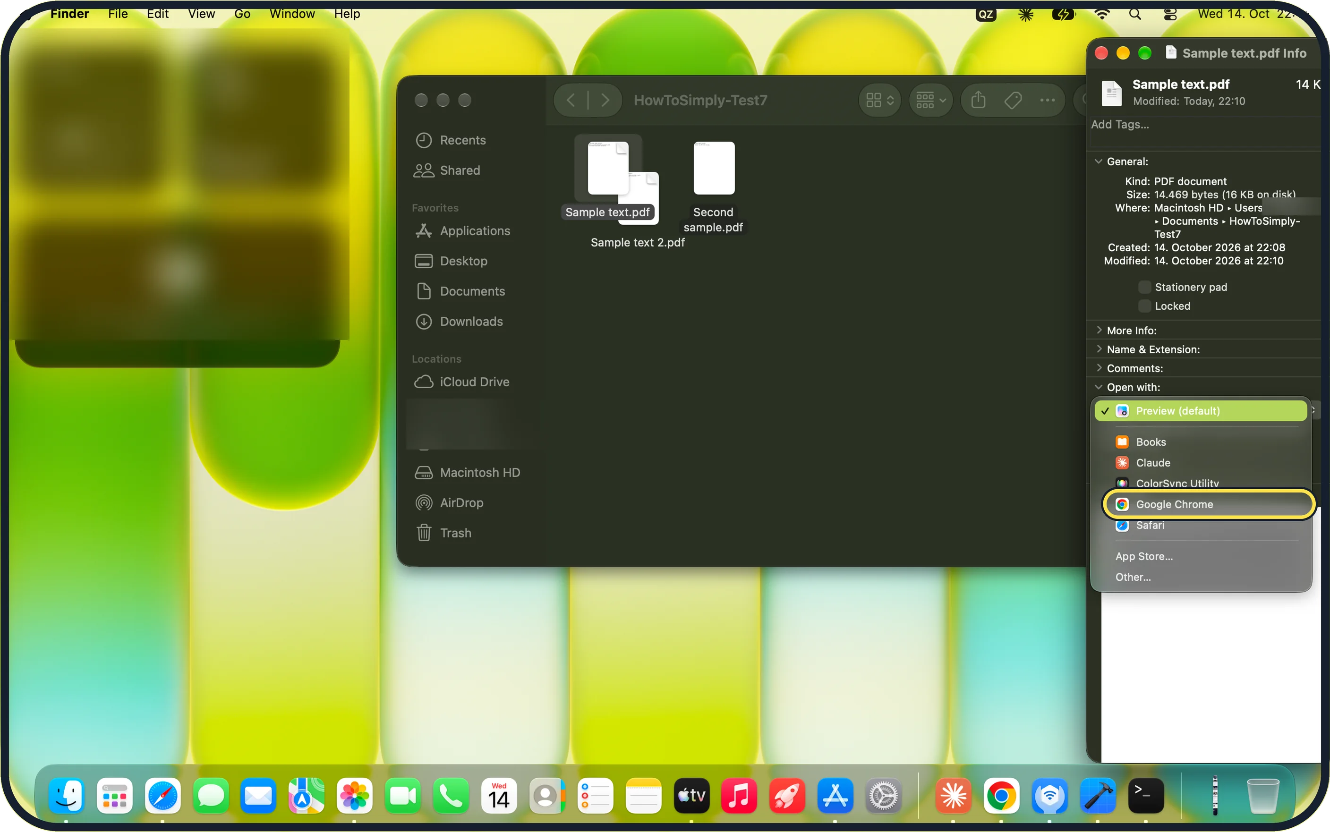The height and width of the screenshot is (832, 1330).
Task: Select Desktop in the Finder sidebar
Action: [451, 262]
